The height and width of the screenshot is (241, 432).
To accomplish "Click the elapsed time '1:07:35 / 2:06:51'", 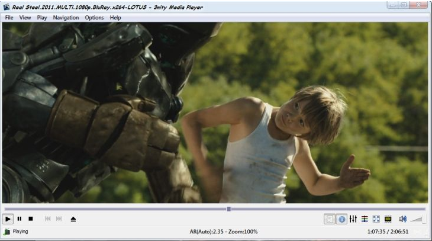I will pos(388,232).
